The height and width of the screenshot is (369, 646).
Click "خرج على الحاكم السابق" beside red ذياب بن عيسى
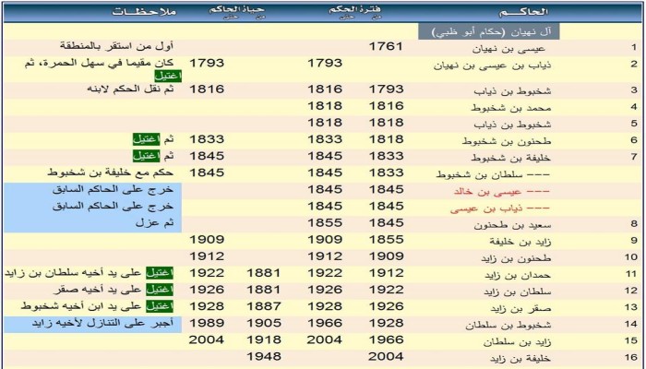(x=113, y=207)
